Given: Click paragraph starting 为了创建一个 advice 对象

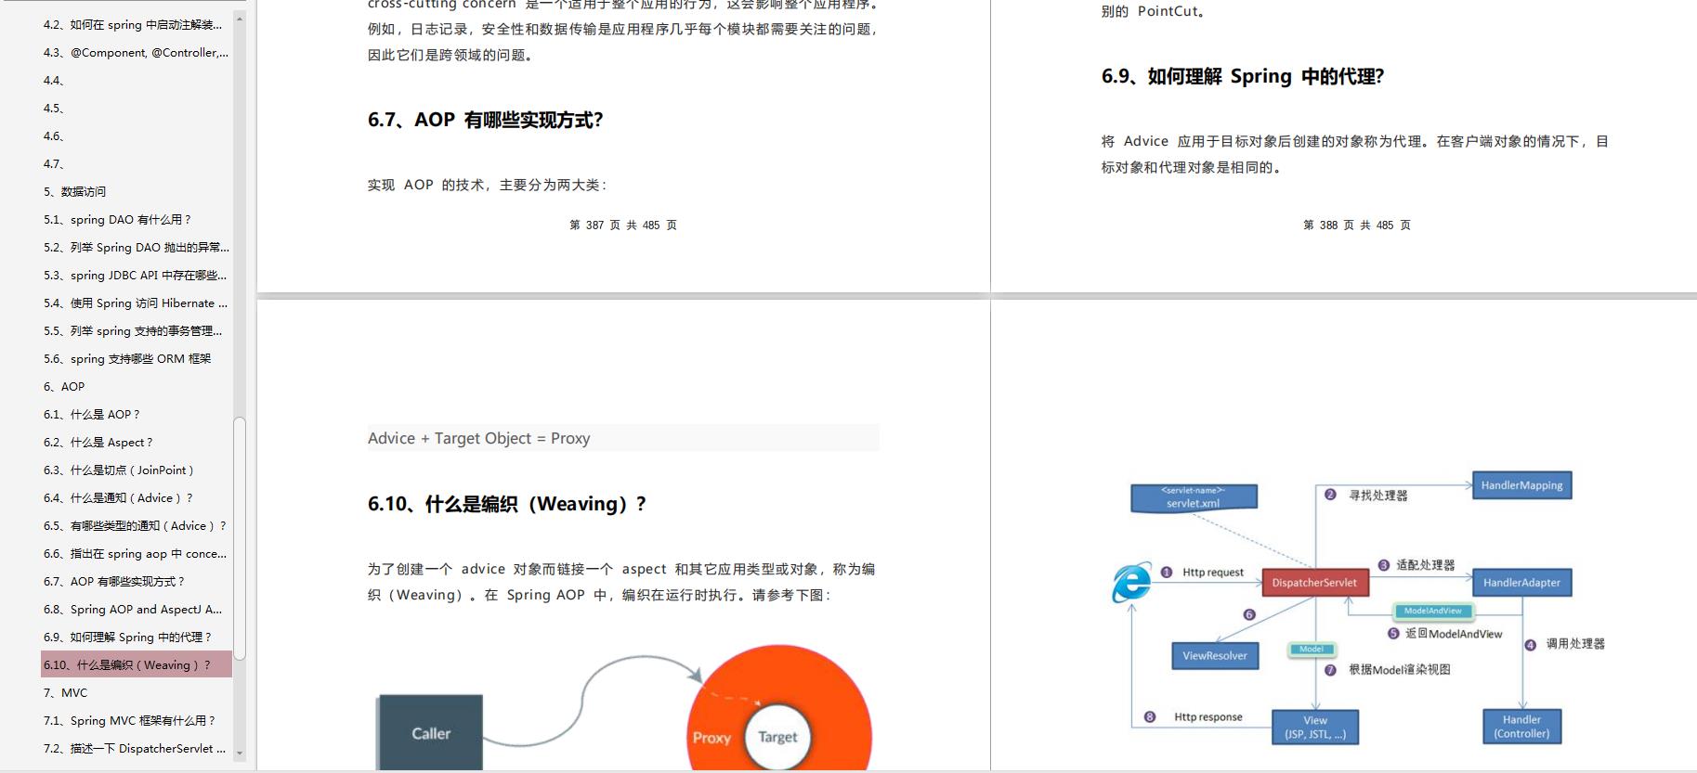Looking at the screenshot, I should pyautogui.click(x=621, y=582).
